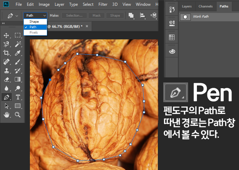Select the Zoom magnifier tool
This screenshot has width=239, height=170.
click(x=18, y=115)
